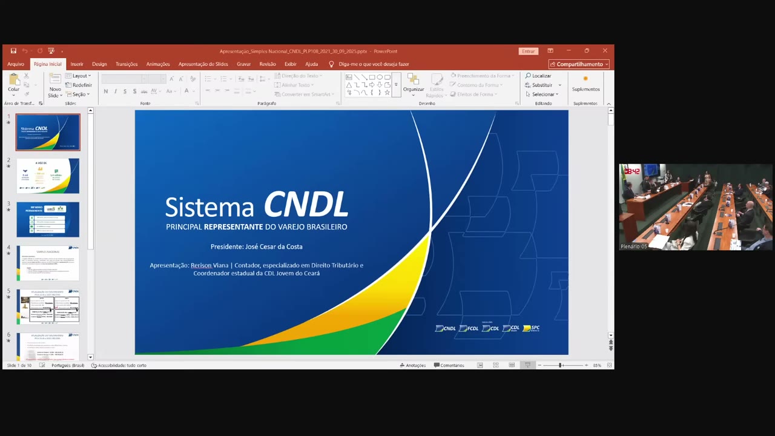Open the Arquivo menu

[16, 64]
